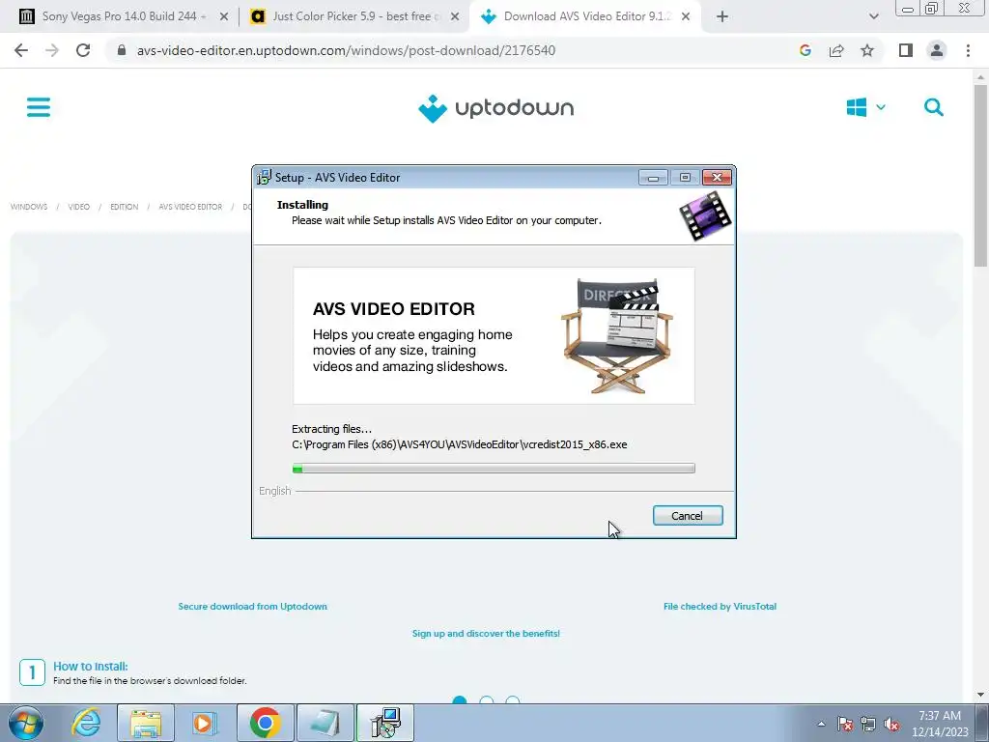Viewport: 989px width, 742px height.
Task: Click Secure download from Uptodown link
Action: click(252, 607)
